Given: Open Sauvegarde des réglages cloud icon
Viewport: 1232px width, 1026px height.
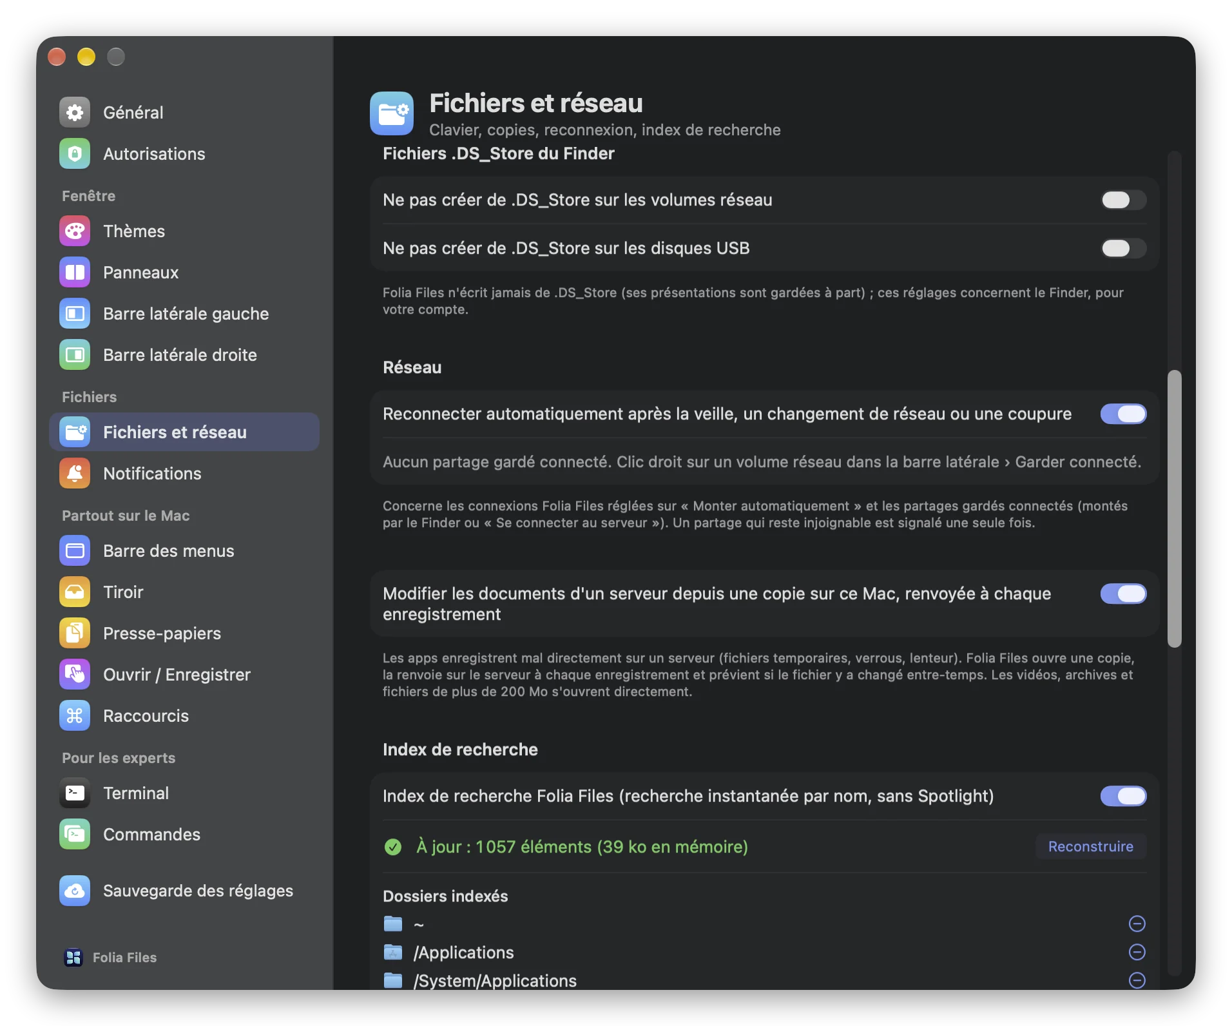Looking at the screenshot, I should pyautogui.click(x=75, y=891).
